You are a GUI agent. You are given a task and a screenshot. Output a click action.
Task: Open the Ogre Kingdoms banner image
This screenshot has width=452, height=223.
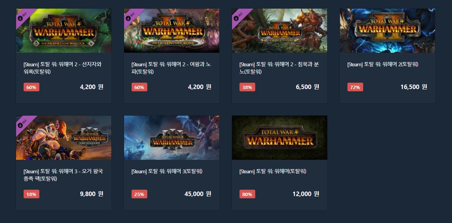tap(64, 138)
